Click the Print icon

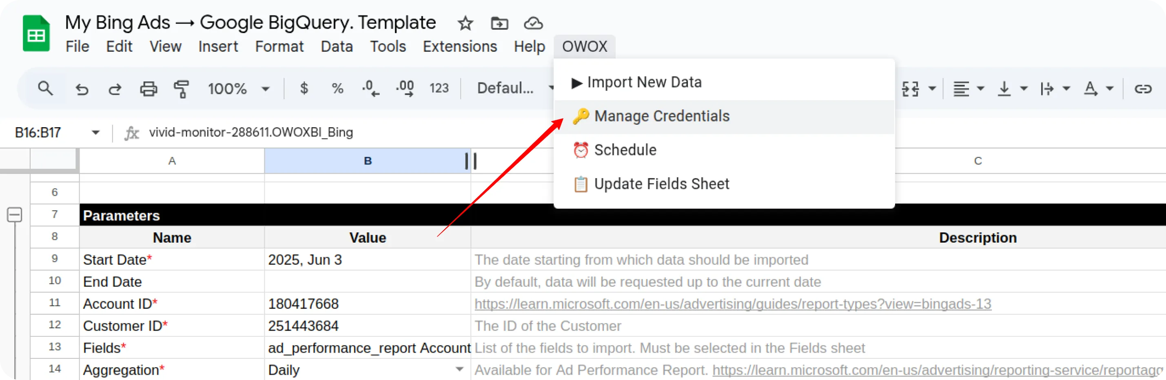(x=149, y=88)
